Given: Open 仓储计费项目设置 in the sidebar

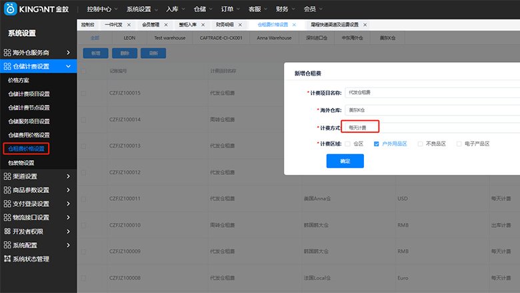Looking at the screenshot, I should 29,94.
